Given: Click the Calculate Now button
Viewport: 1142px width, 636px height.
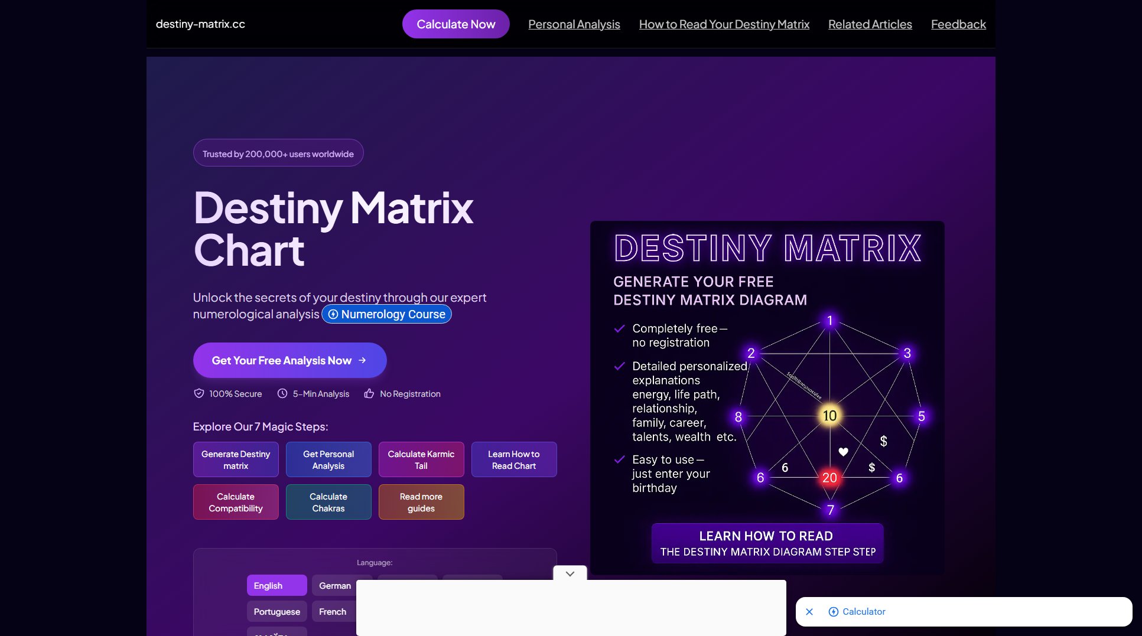Looking at the screenshot, I should coord(456,24).
